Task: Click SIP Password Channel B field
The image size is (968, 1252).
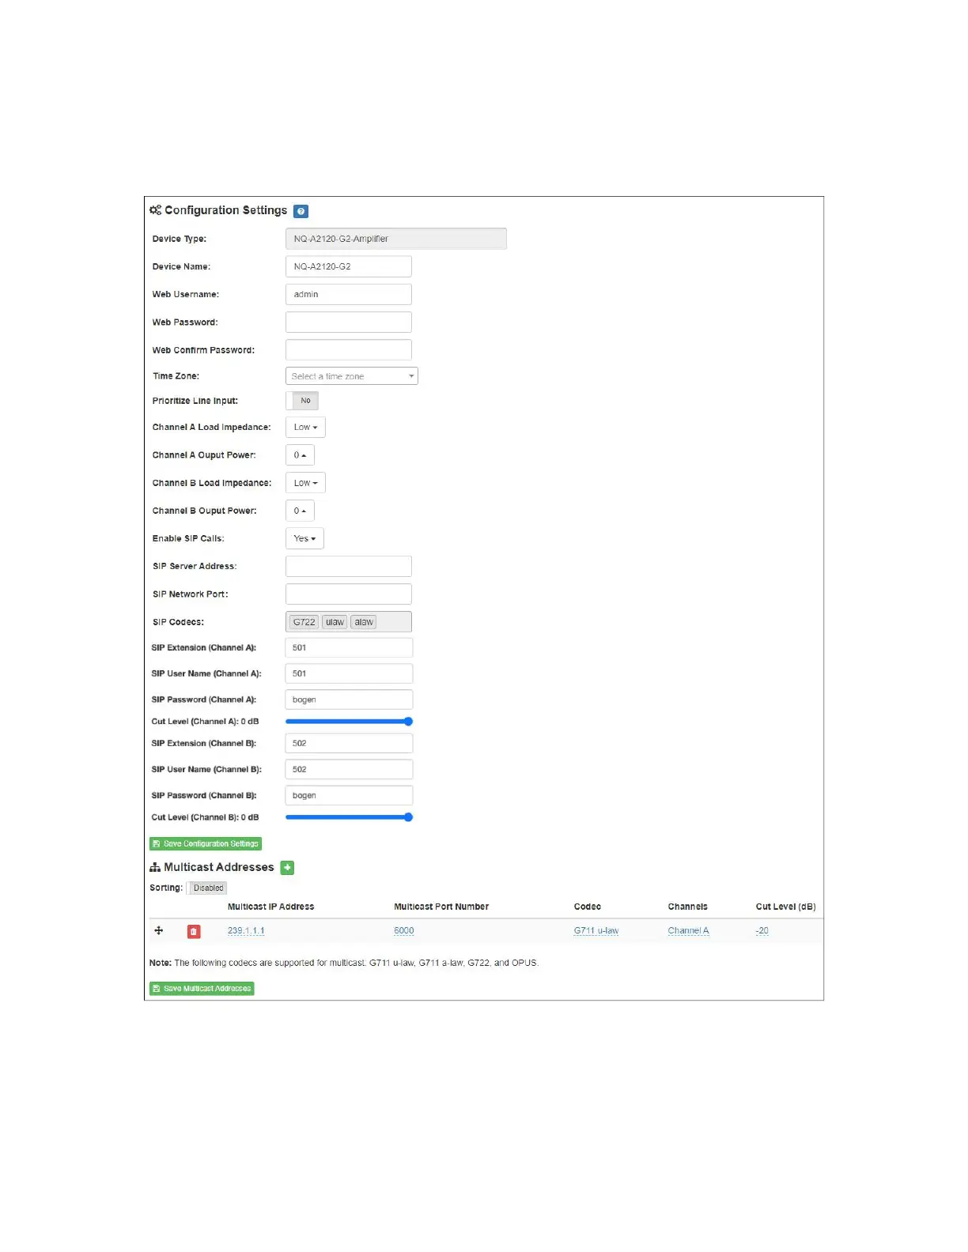Action: (349, 795)
